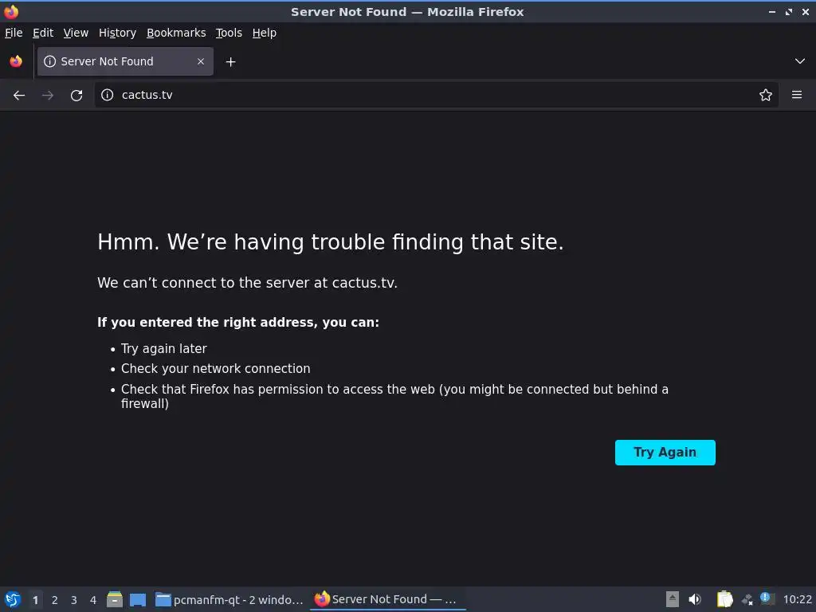Open the File menu
The height and width of the screenshot is (612, 816).
(14, 33)
